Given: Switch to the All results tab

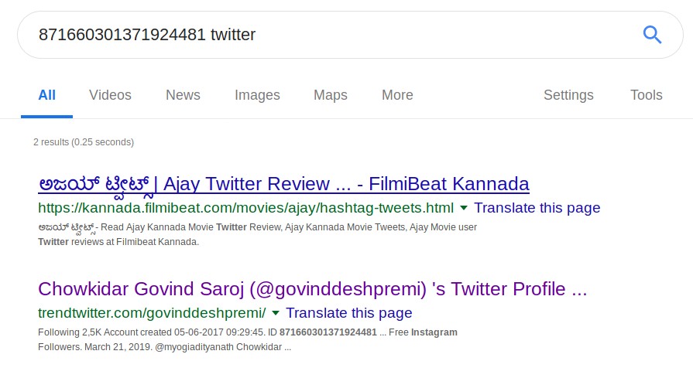Looking at the screenshot, I should [47, 95].
